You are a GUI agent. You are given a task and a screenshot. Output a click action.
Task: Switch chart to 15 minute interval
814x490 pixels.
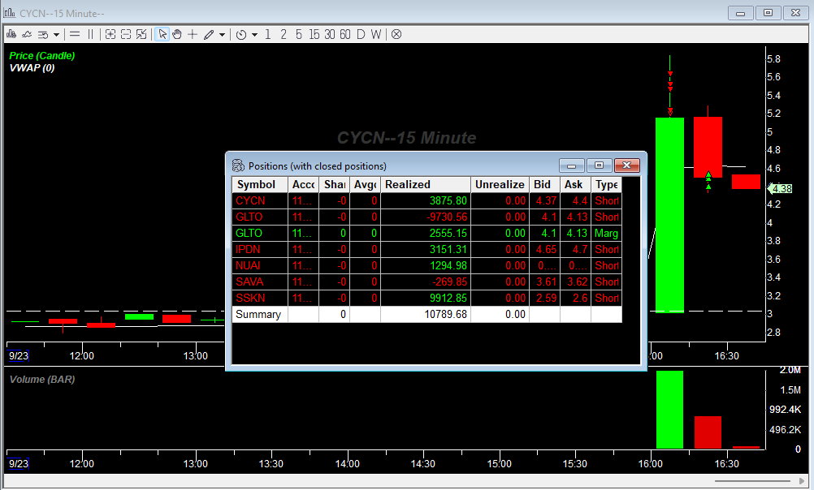pos(314,34)
